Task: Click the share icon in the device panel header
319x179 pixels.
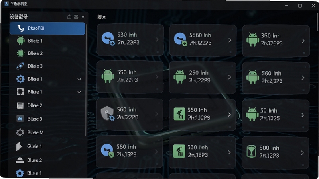Action: [x=69, y=17]
